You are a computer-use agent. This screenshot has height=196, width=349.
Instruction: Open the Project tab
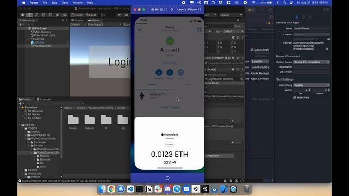(x=25, y=99)
